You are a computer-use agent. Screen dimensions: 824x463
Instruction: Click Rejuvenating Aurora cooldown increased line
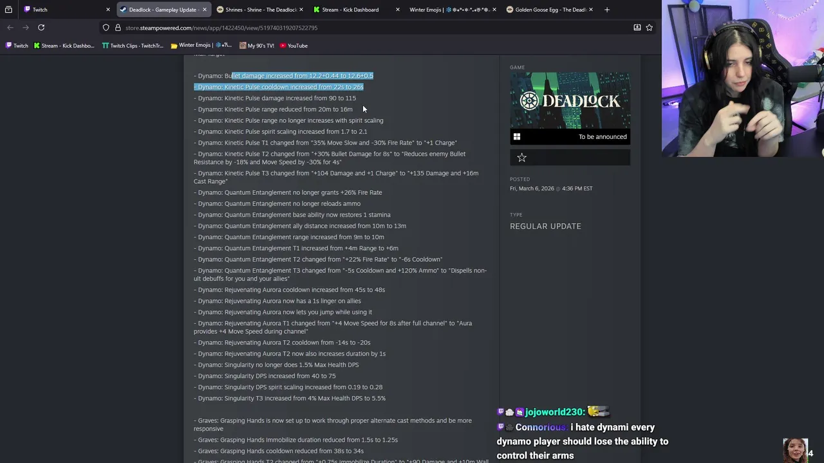(x=289, y=290)
